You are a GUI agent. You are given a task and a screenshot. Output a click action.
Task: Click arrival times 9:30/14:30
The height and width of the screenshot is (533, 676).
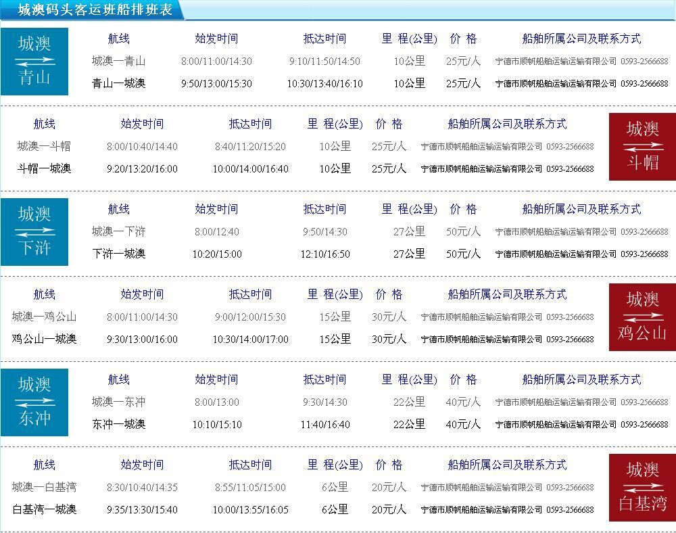coord(324,402)
